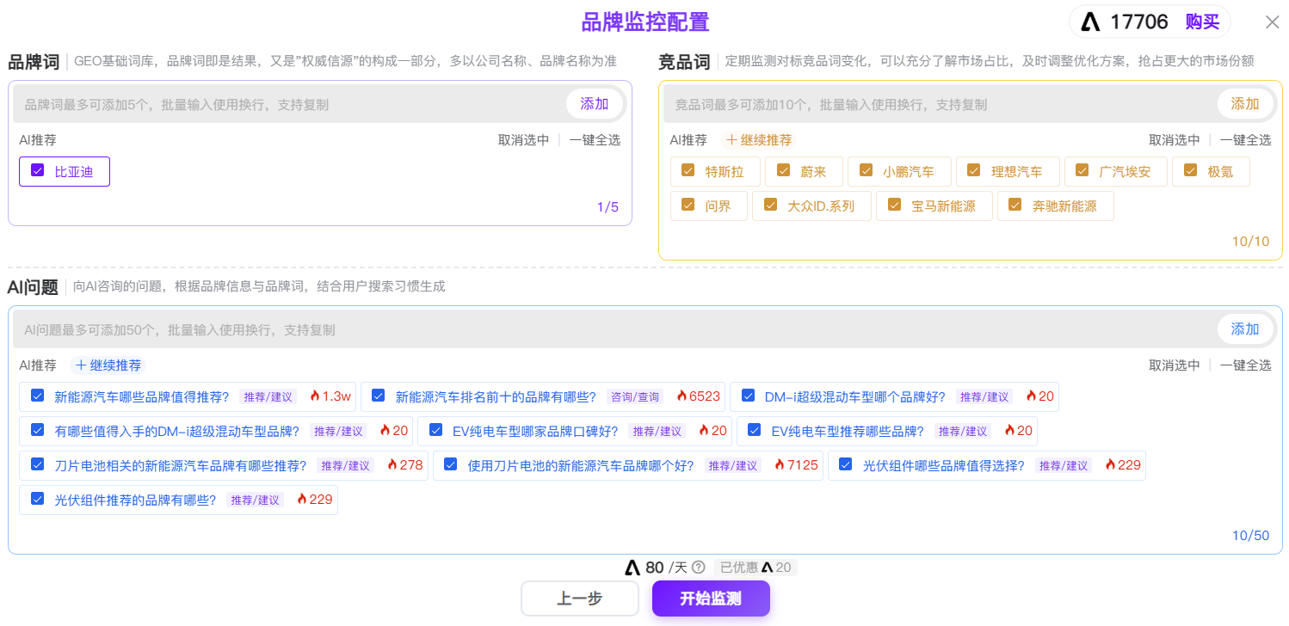Click the credits logo icon next to 17706
This screenshot has height=626, width=1289.
(1091, 22)
